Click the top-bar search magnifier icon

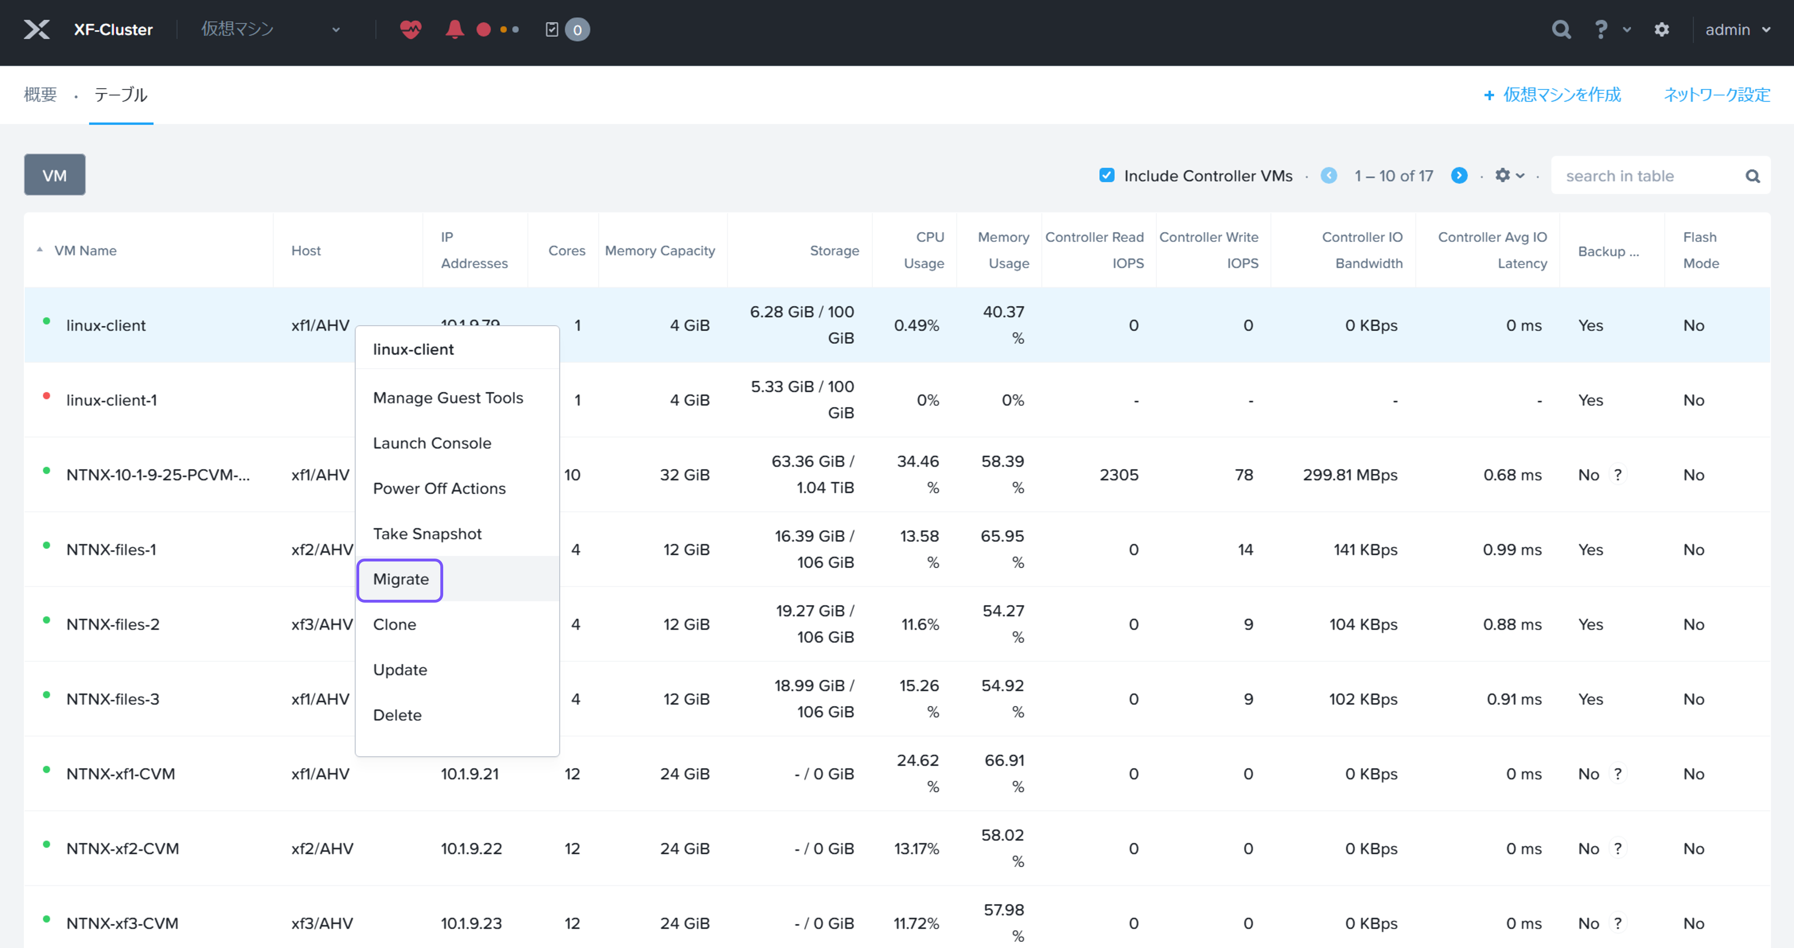1561,29
